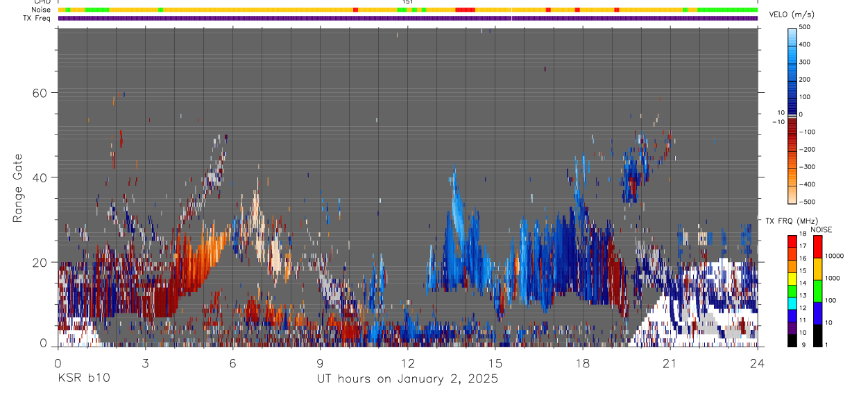
Task: Click the 18 UT hour tick label
Action: click(582, 363)
